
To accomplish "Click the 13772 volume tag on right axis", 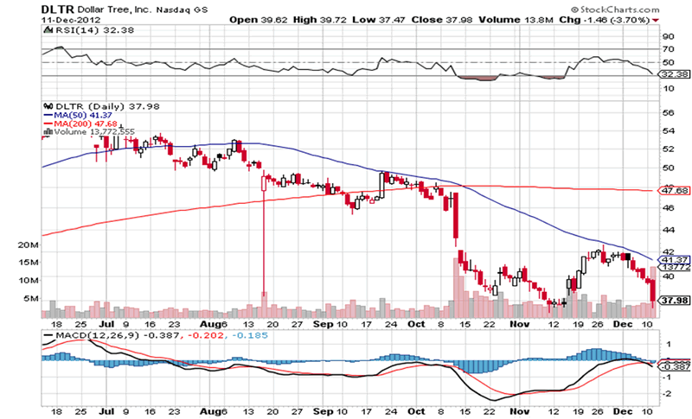I will (675, 267).
